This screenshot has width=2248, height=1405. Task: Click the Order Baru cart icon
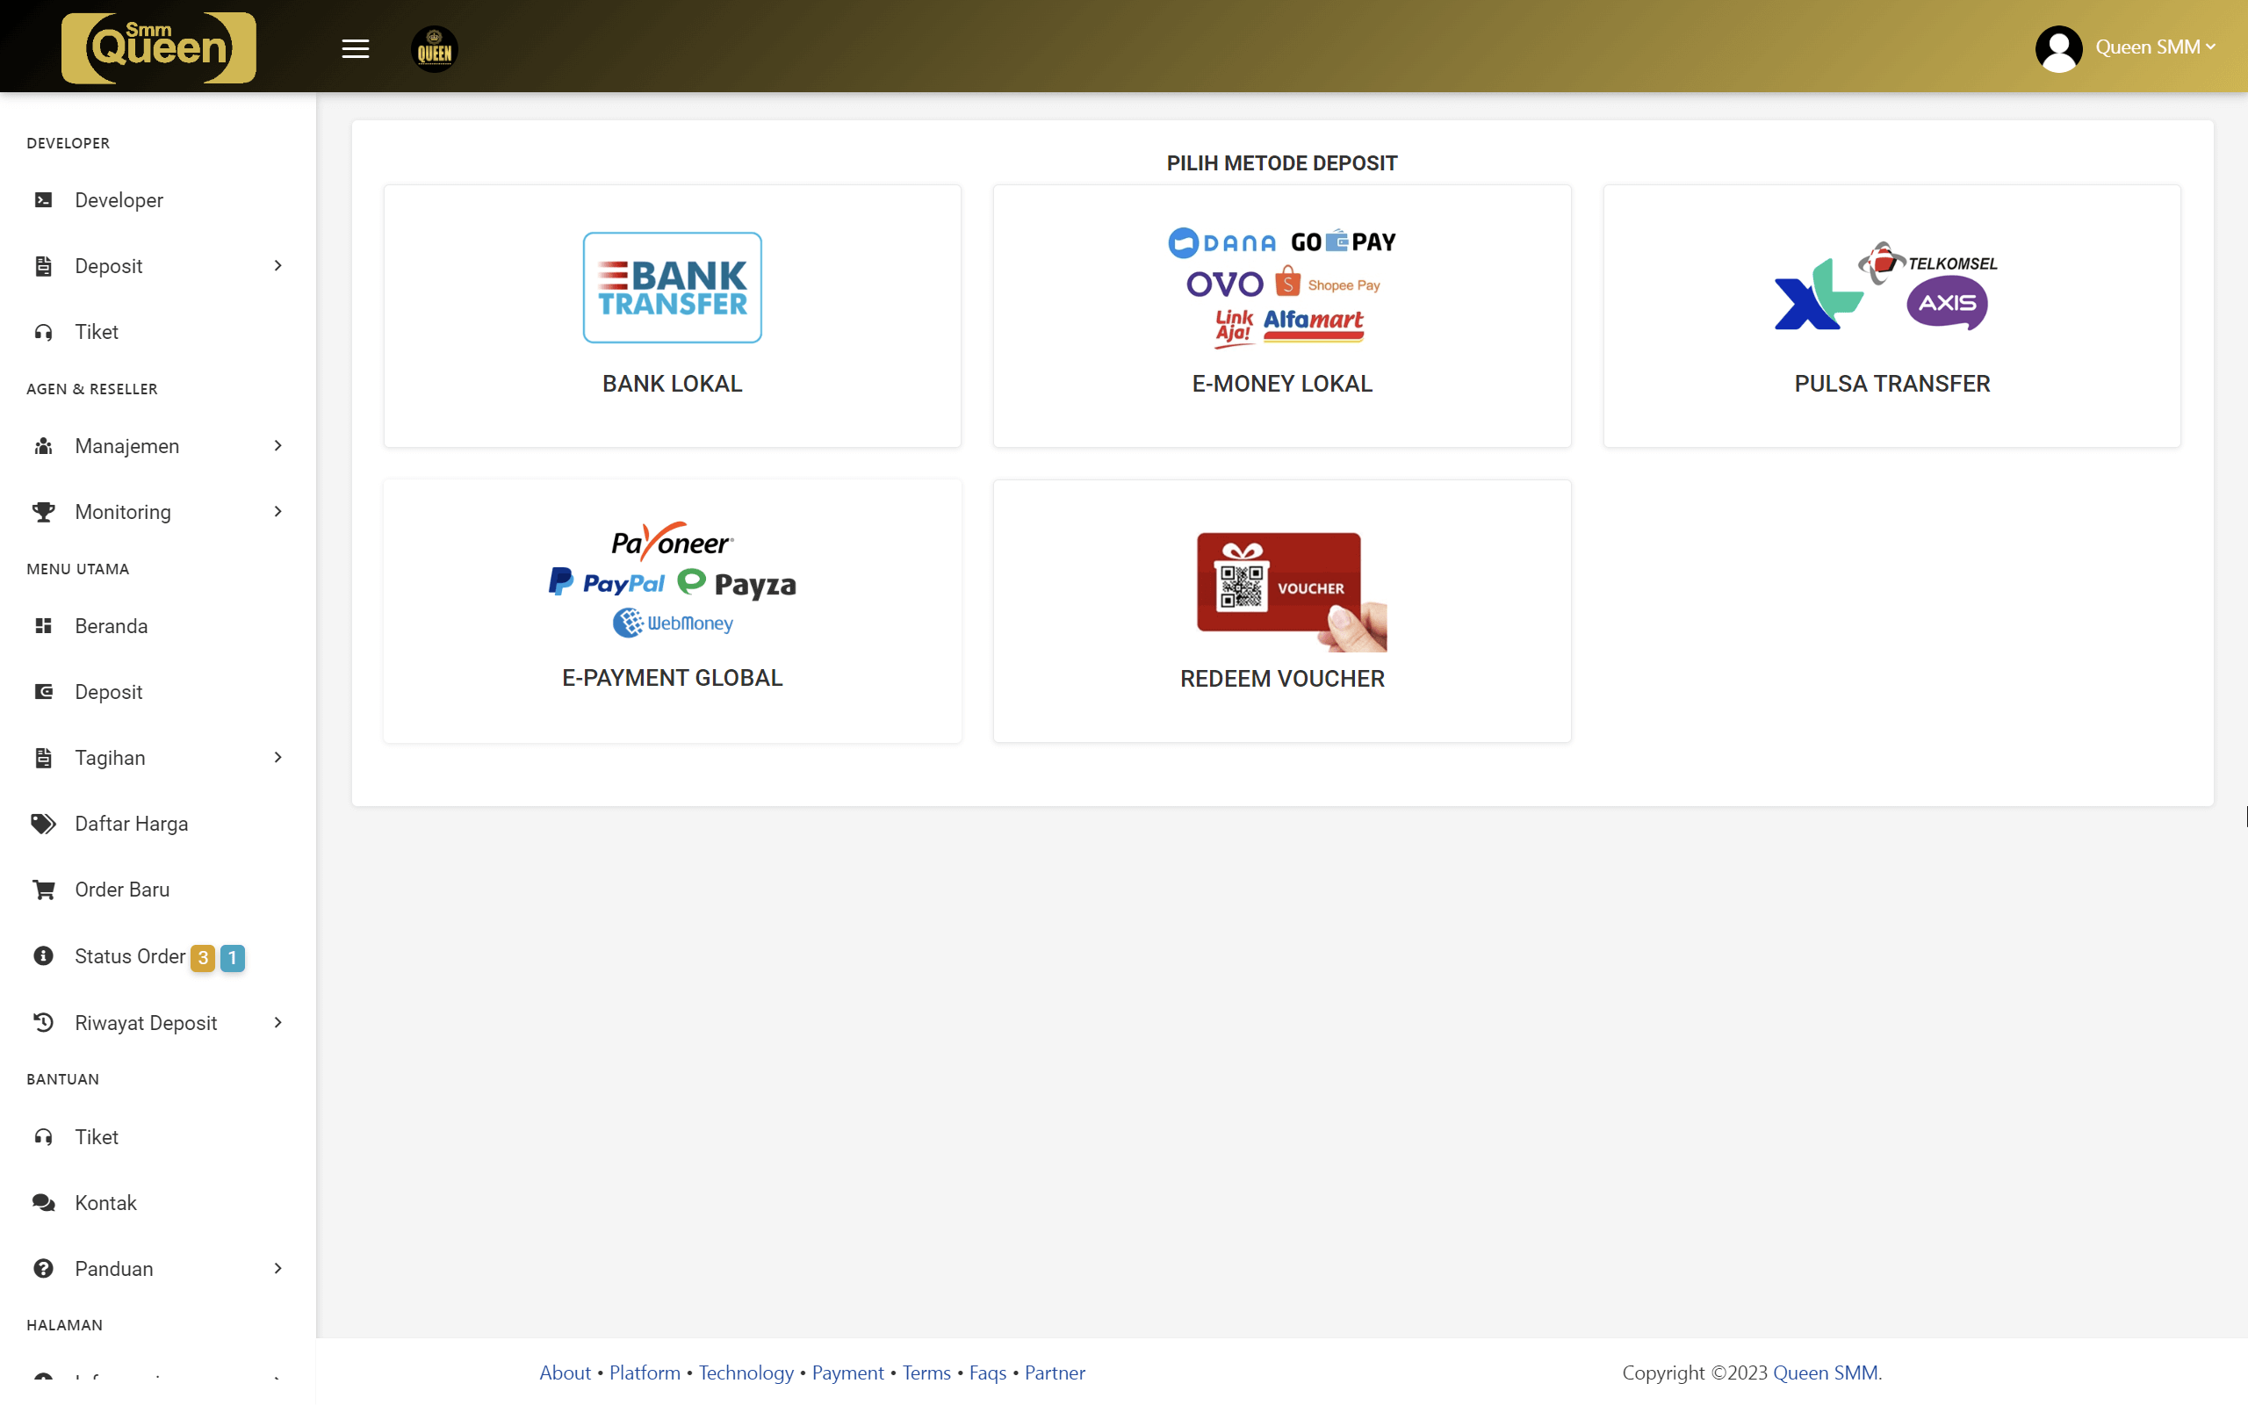pos(43,890)
